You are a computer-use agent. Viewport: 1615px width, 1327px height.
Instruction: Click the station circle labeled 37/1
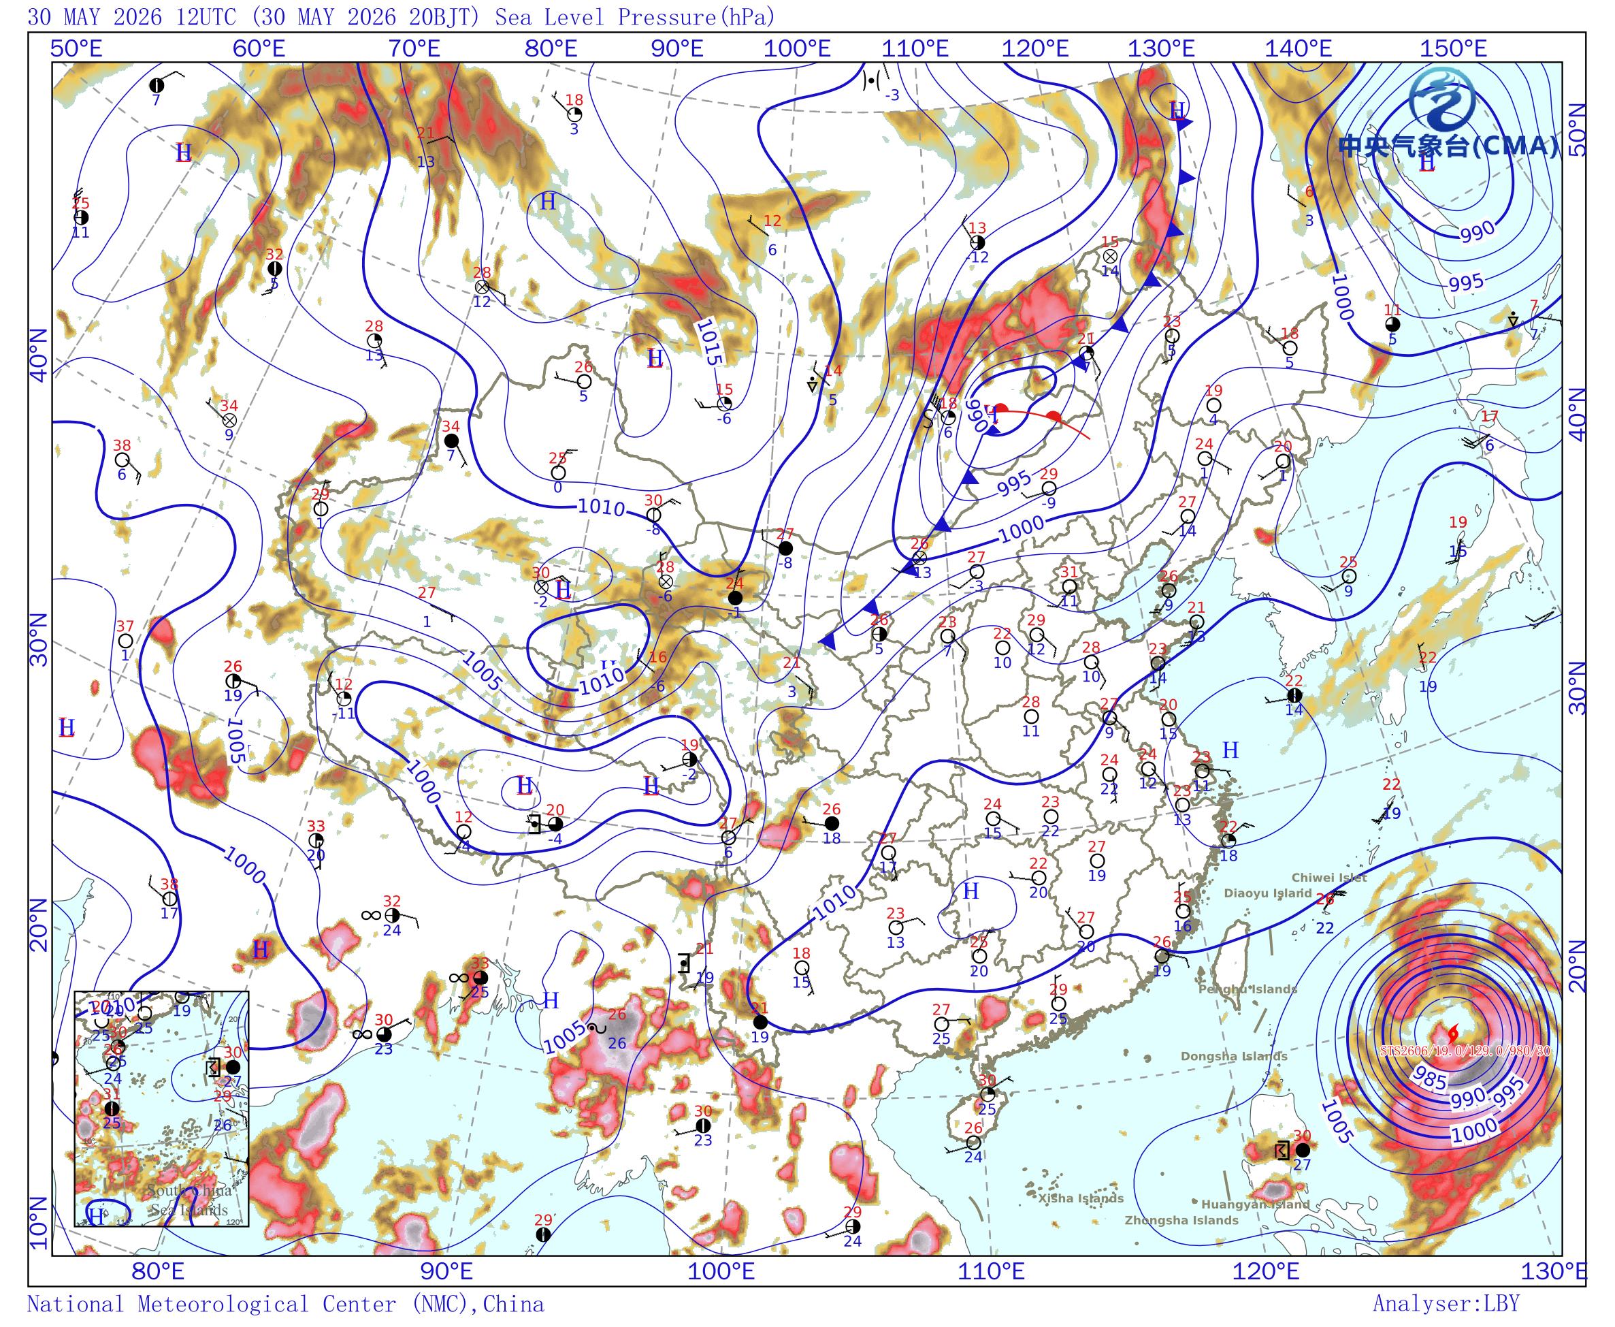(x=125, y=641)
